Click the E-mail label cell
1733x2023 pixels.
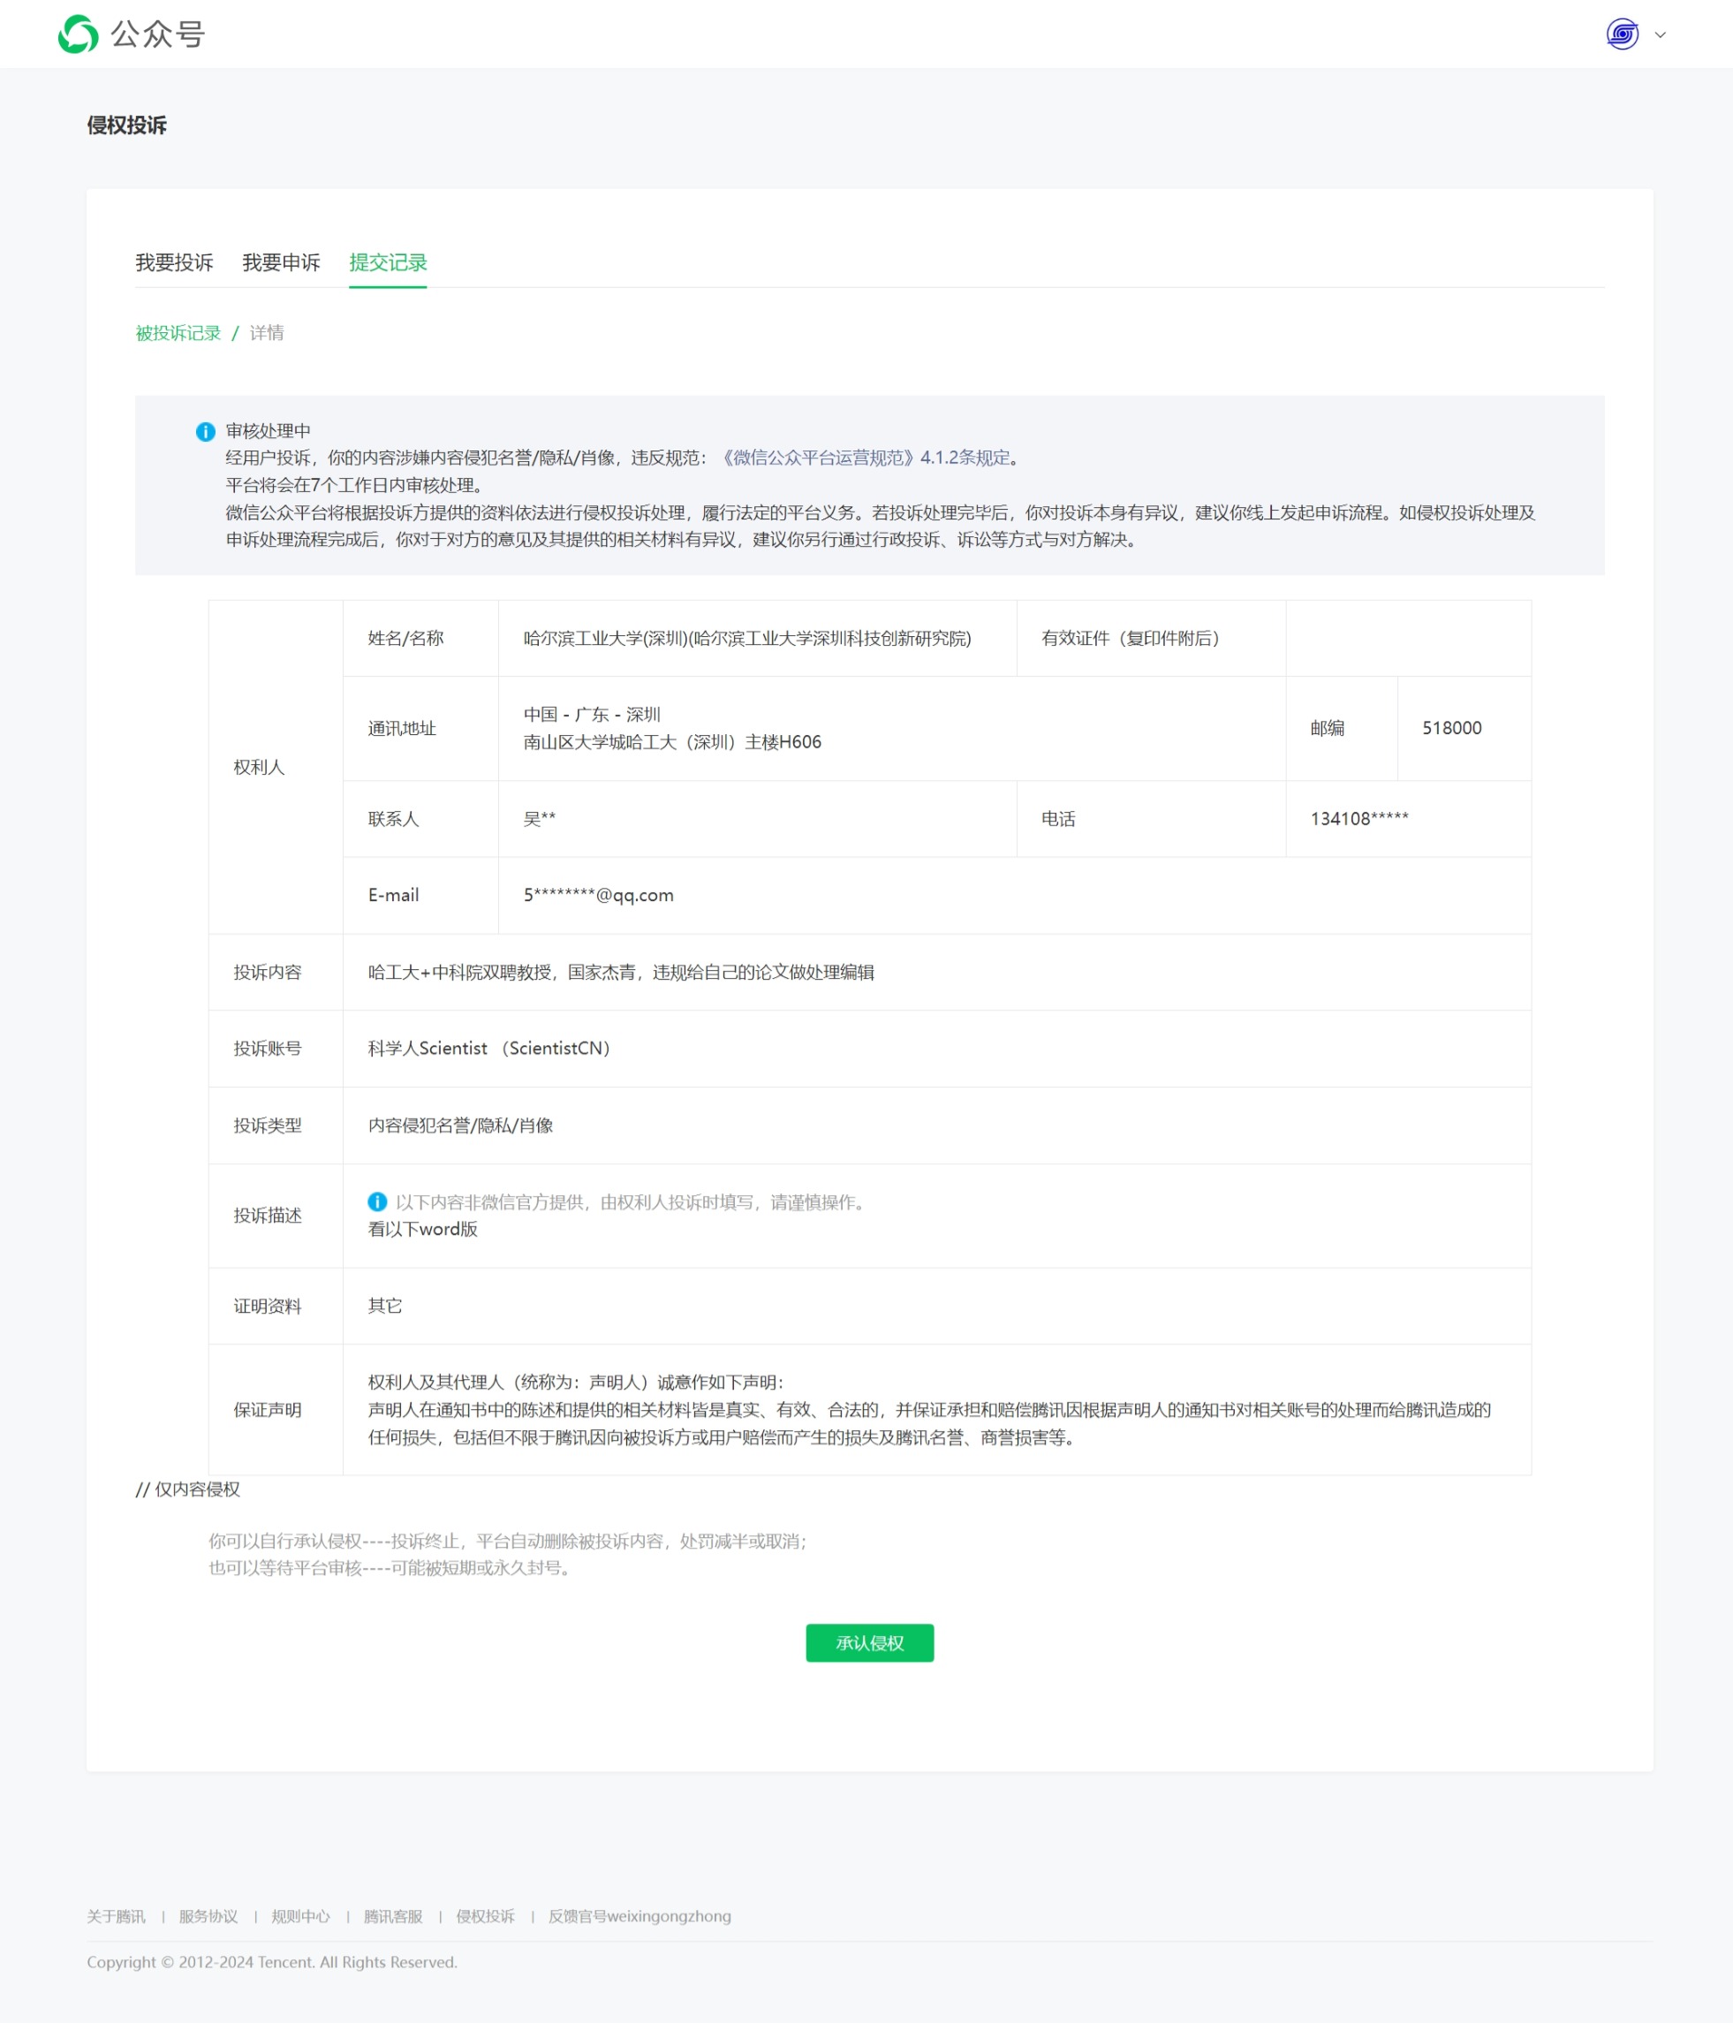coord(420,895)
